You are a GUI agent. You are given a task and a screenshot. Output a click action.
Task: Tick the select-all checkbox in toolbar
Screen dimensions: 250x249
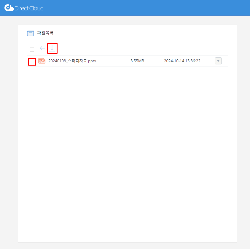click(32, 50)
